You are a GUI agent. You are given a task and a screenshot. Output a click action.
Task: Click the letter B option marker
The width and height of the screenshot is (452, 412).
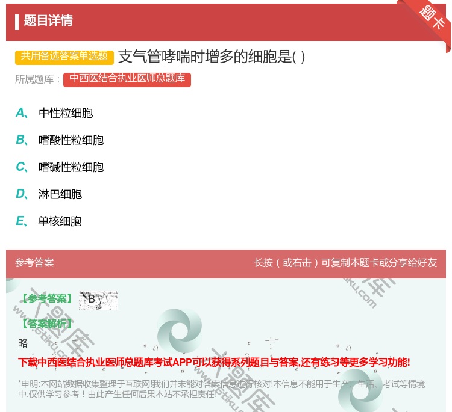(21, 140)
